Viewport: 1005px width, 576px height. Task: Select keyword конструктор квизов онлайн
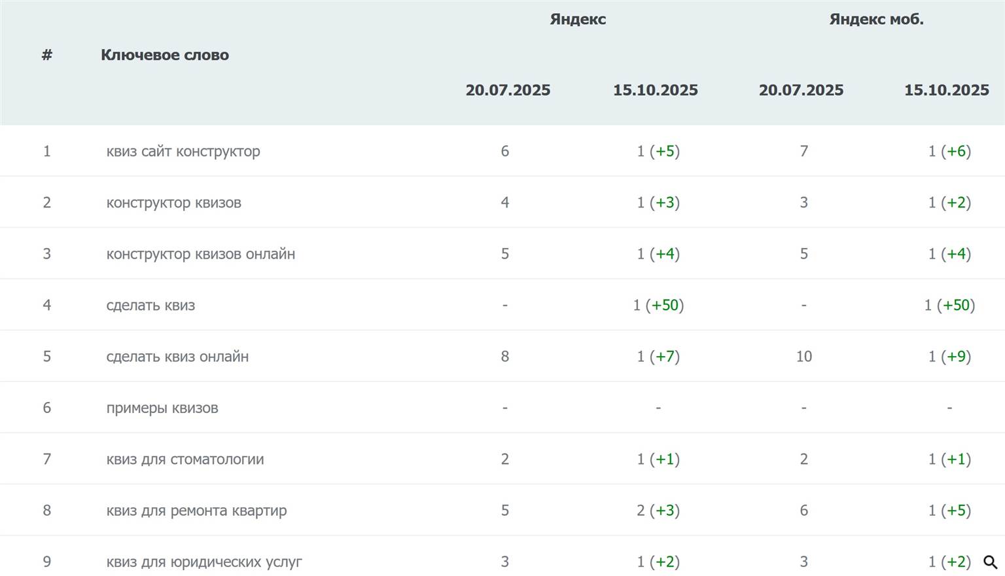tap(201, 254)
